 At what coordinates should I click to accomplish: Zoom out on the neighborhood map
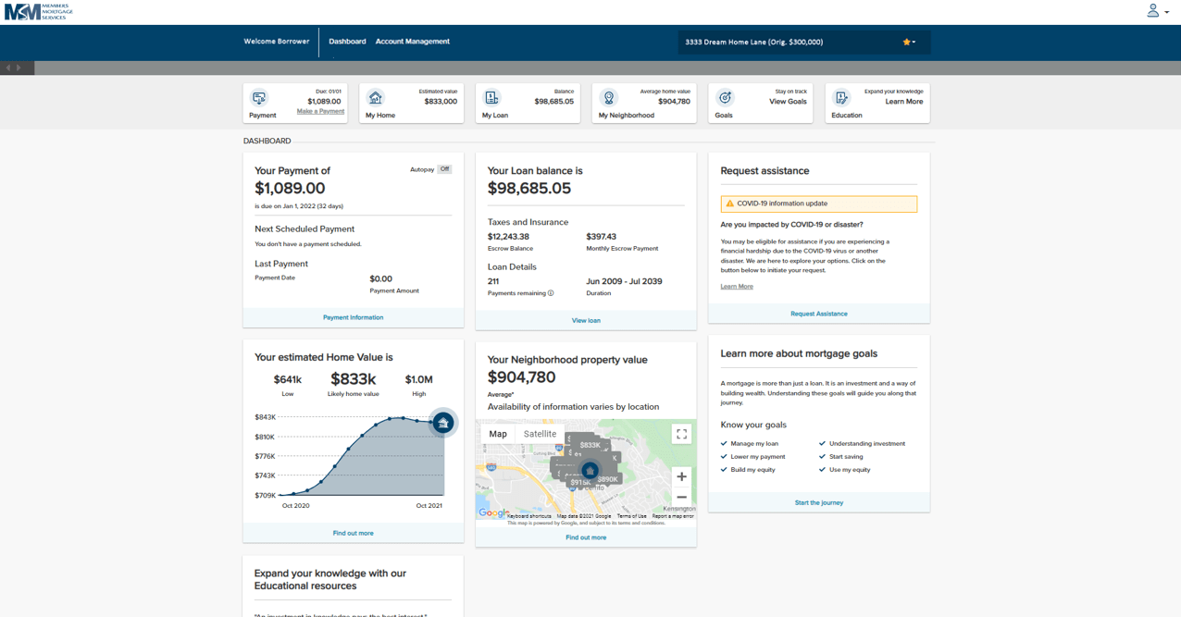pos(681,497)
